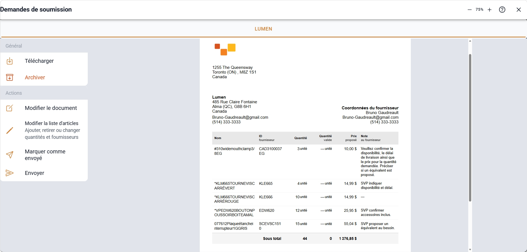Viewport: 527px width, 252px height.
Task: Click the Télécharger download icon
Action: pyautogui.click(x=10, y=61)
